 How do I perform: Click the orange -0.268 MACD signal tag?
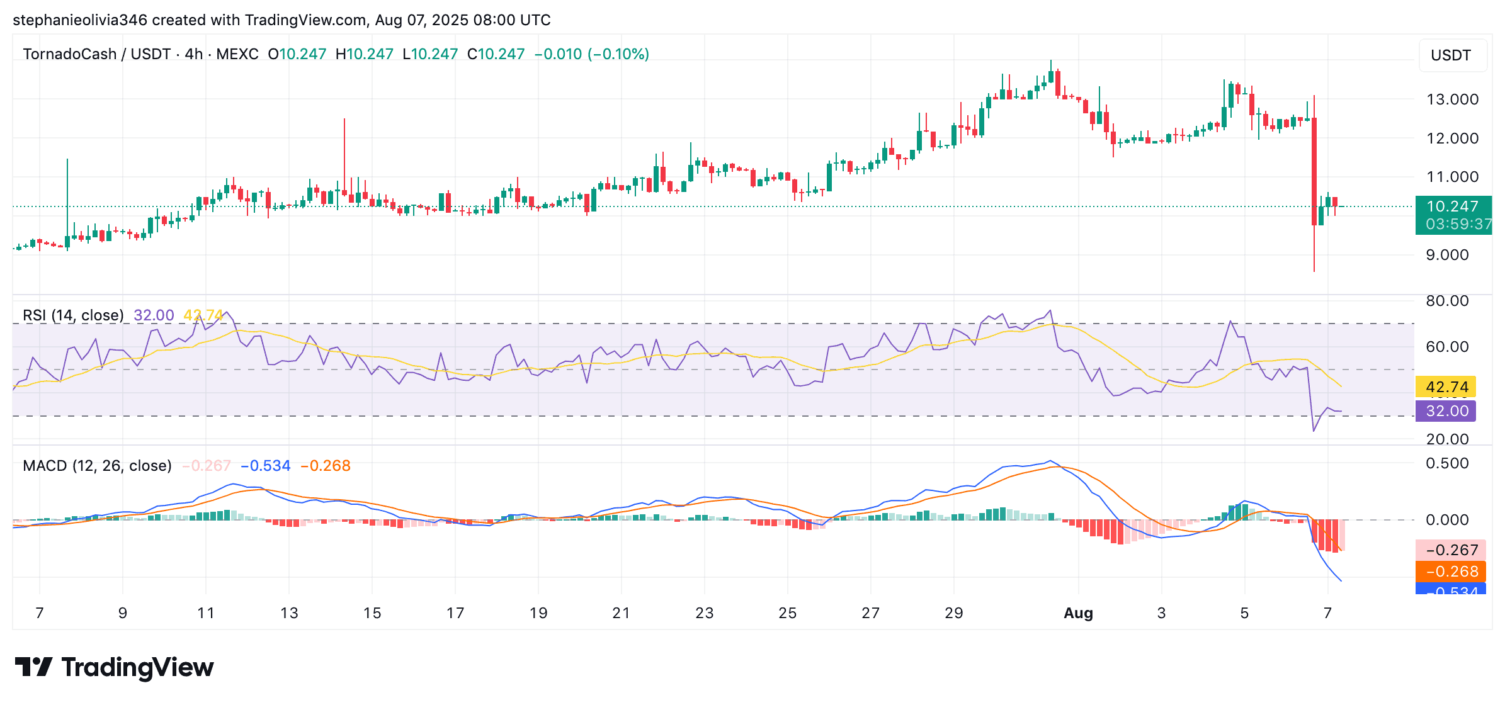[1451, 572]
